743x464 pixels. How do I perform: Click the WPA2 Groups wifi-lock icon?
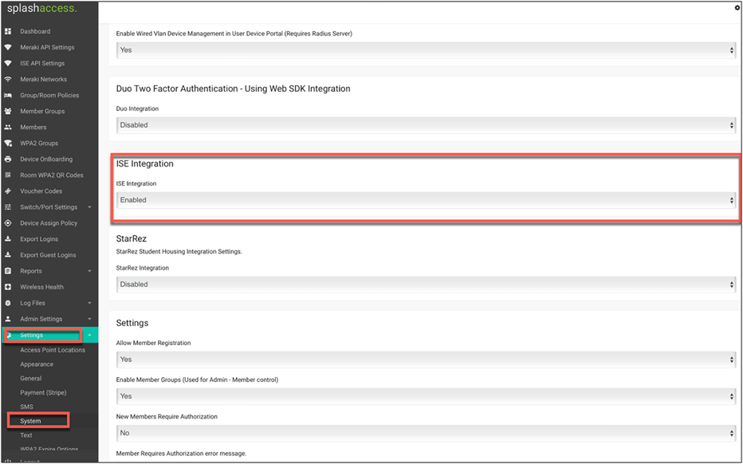pyautogui.click(x=8, y=144)
